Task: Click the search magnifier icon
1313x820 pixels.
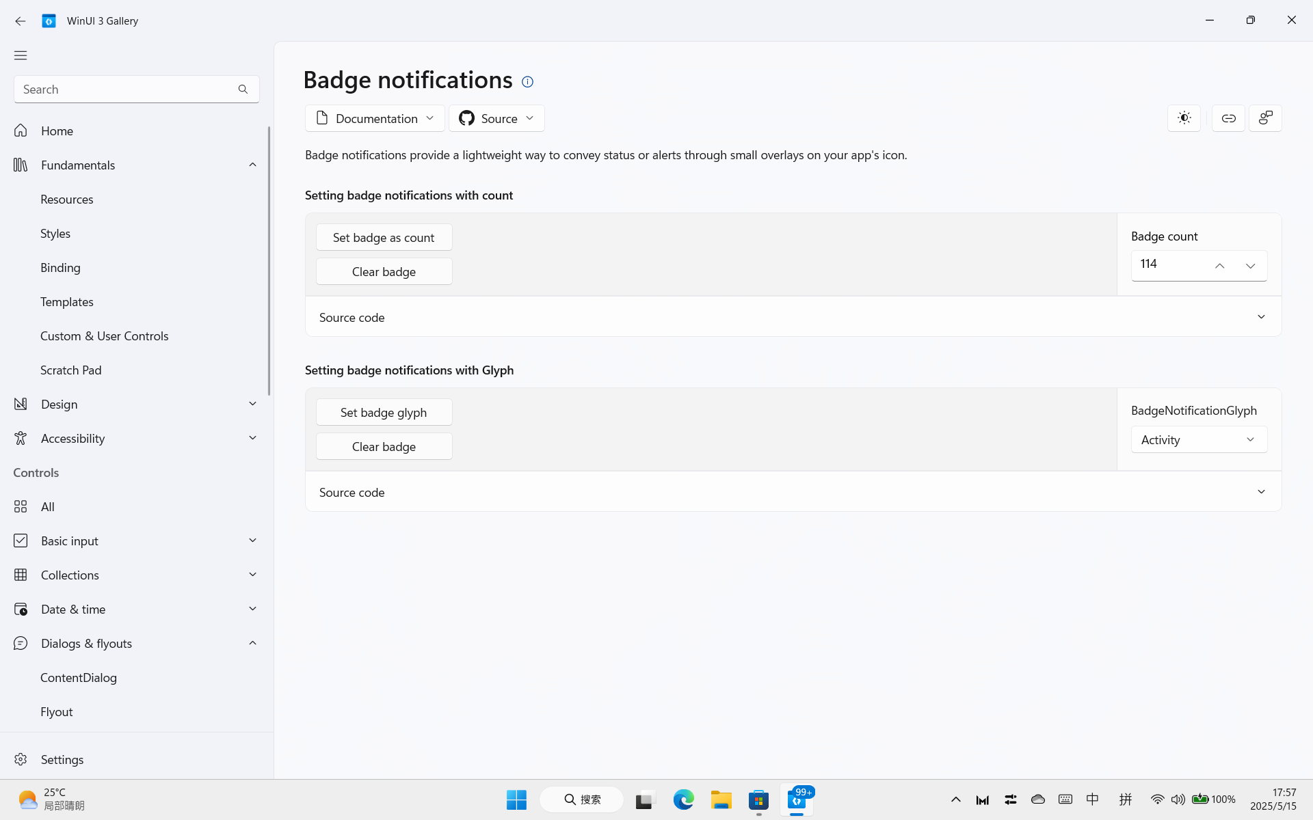Action: (x=243, y=90)
